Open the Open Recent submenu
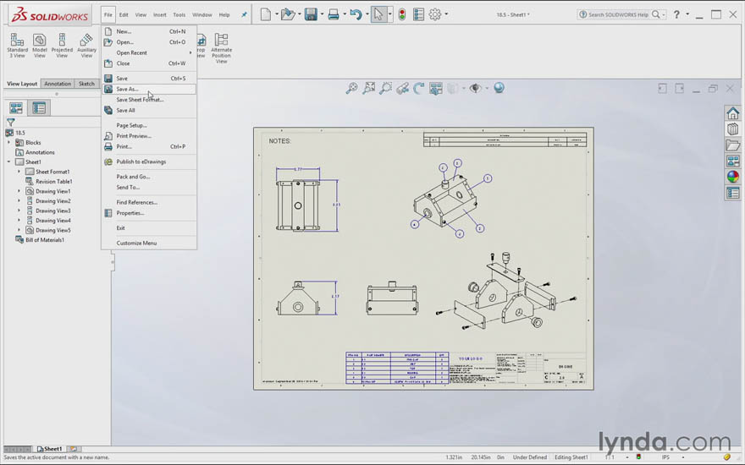This screenshot has width=745, height=465. tap(149, 52)
